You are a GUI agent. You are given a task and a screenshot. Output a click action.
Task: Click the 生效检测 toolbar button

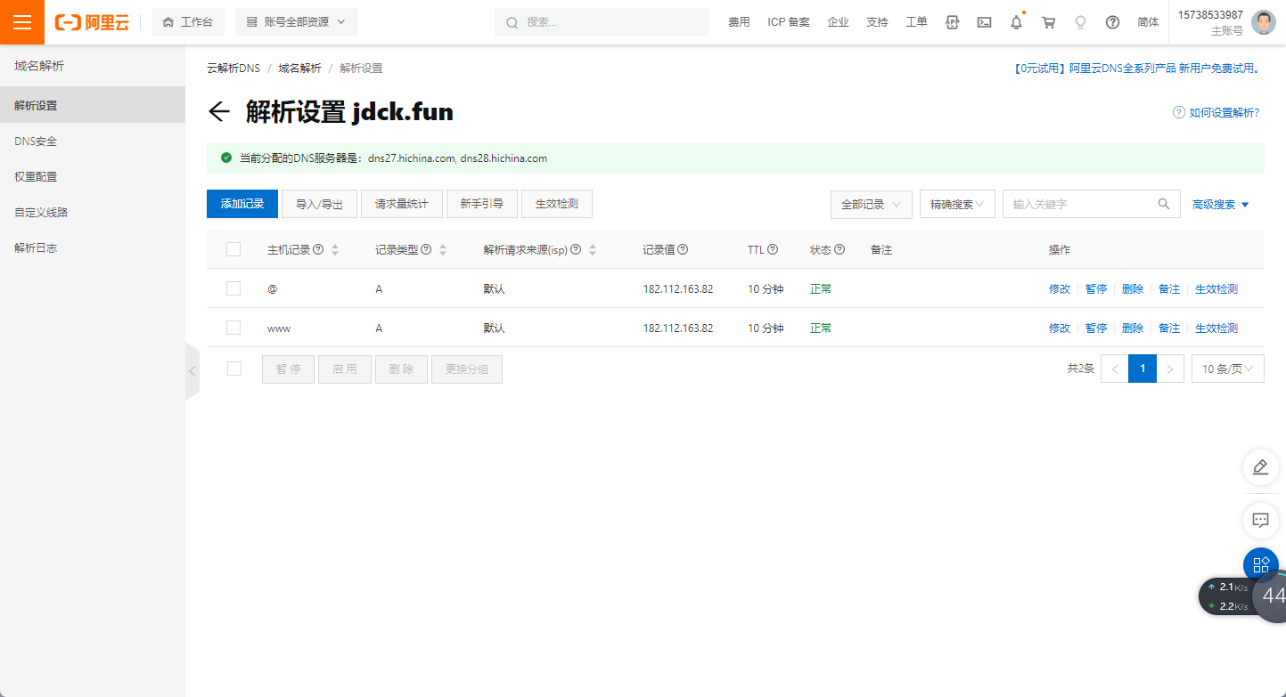pyautogui.click(x=557, y=204)
